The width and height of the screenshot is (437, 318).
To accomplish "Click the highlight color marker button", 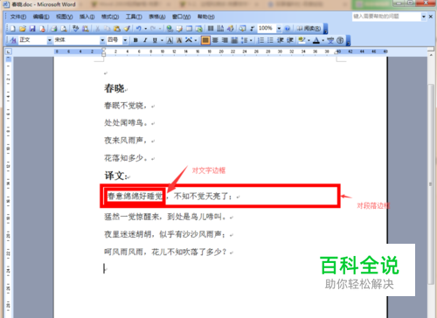I will pyautogui.click(x=302, y=40).
